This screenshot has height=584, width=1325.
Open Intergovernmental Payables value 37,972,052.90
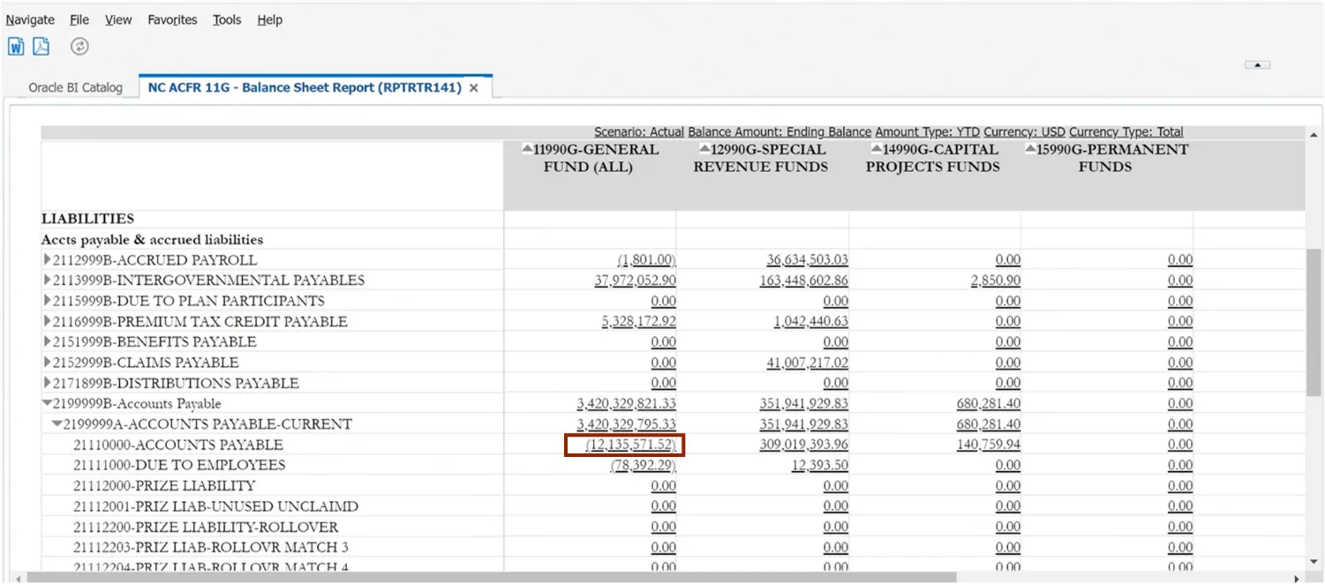[636, 281]
